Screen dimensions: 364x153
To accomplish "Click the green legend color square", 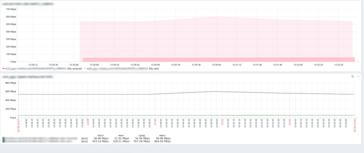I will [x=3, y=138].
